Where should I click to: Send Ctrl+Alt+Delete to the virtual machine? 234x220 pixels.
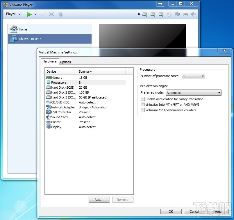(x=43, y=14)
